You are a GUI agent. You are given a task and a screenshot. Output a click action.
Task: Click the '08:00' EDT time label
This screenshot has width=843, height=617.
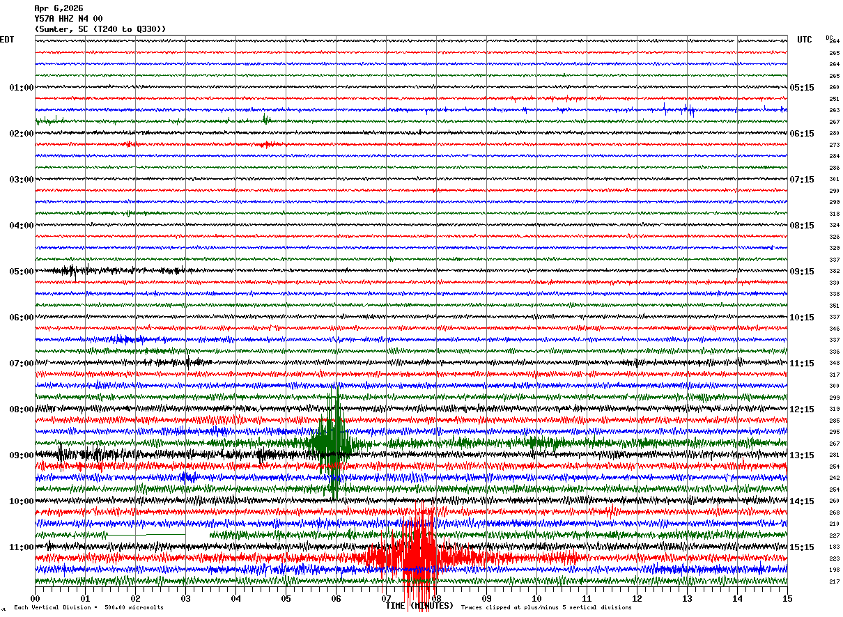tap(22, 409)
